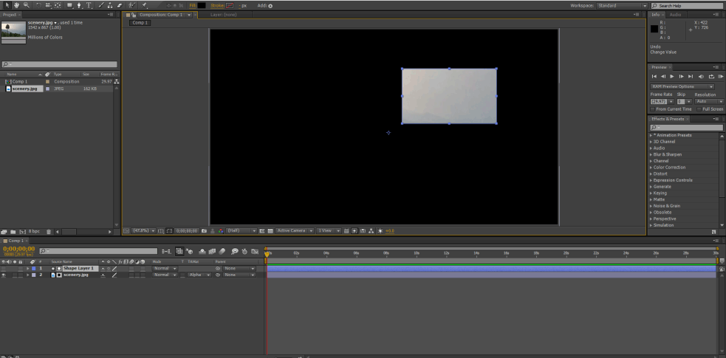Select the Brush tool
This screenshot has width=726, height=358.
tap(100, 6)
